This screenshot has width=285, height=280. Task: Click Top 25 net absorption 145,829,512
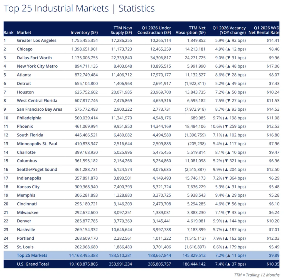pyautogui.click(x=194, y=256)
